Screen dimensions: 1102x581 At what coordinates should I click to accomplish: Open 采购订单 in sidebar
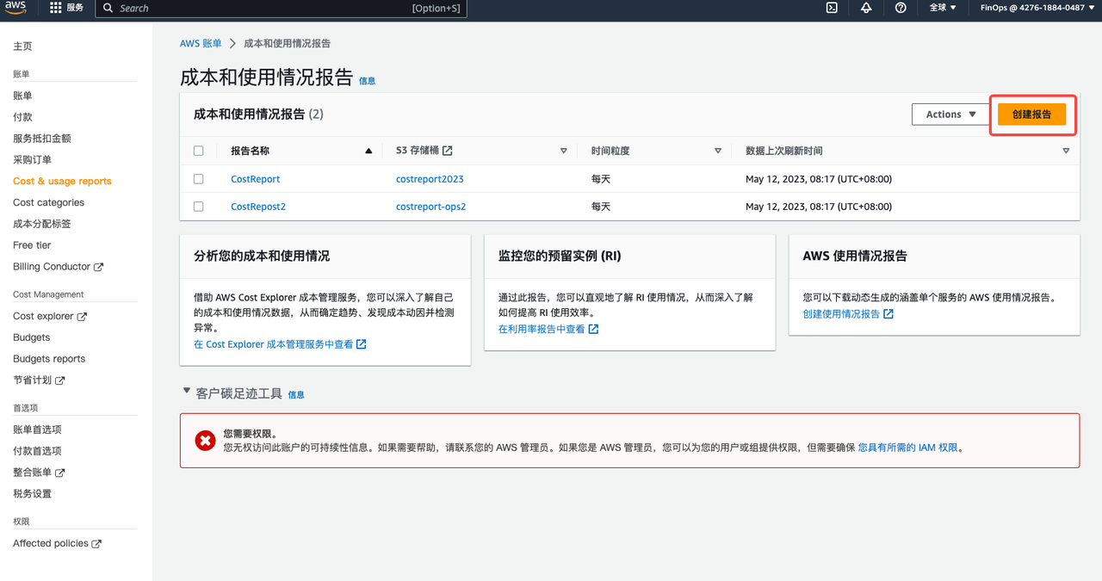[x=32, y=160]
